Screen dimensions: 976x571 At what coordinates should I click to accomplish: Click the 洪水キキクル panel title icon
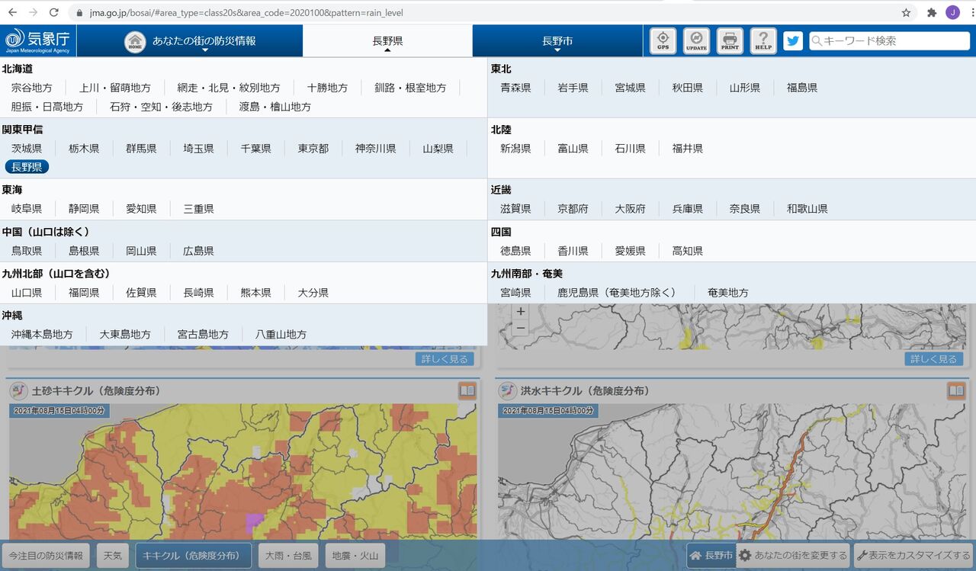point(508,390)
